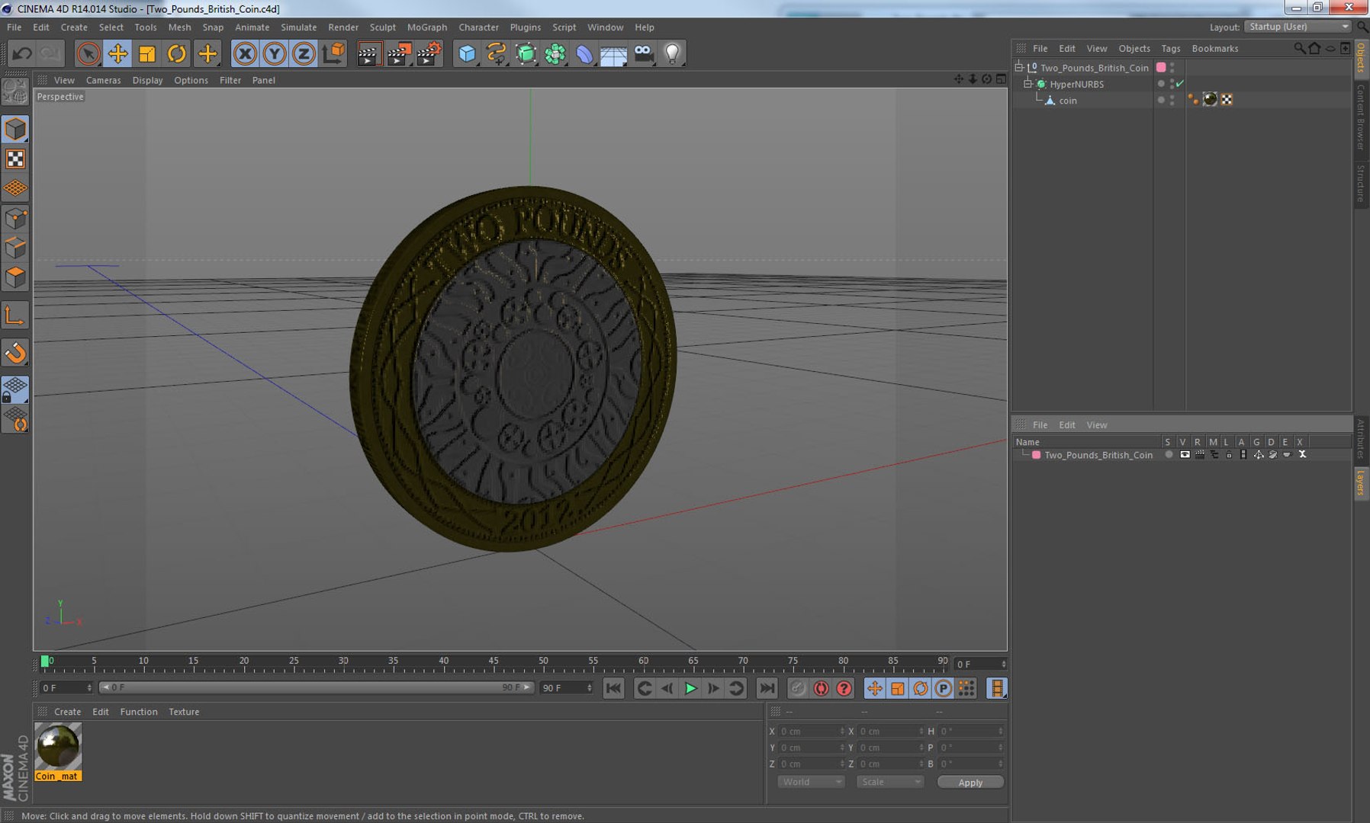The image size is (1370, 823).
Task: Open the Scale mode dropdown
Action: point(889,782)
